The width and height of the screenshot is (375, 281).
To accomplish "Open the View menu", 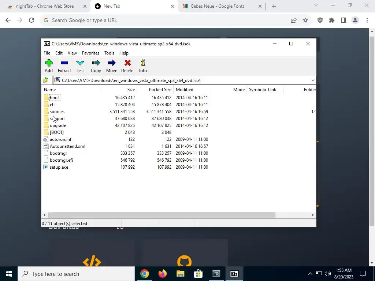I will coord(72,53).
